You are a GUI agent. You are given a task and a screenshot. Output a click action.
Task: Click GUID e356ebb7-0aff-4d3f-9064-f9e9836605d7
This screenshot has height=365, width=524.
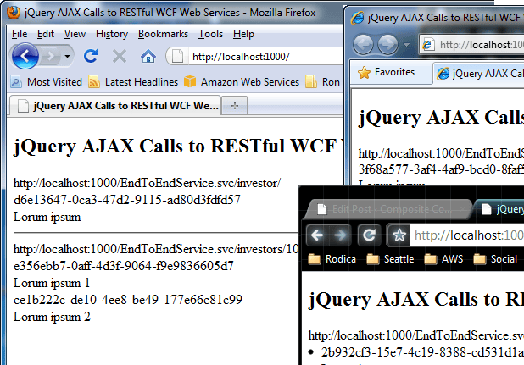click(x=124, y=266)
